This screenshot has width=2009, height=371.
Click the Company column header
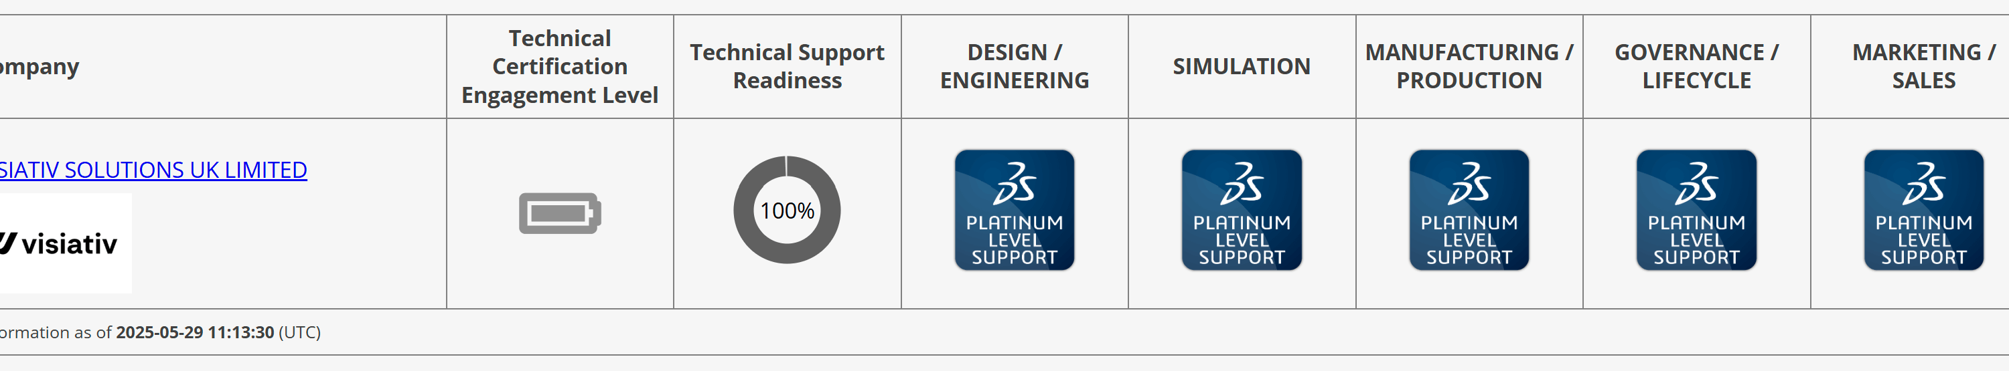39,67
